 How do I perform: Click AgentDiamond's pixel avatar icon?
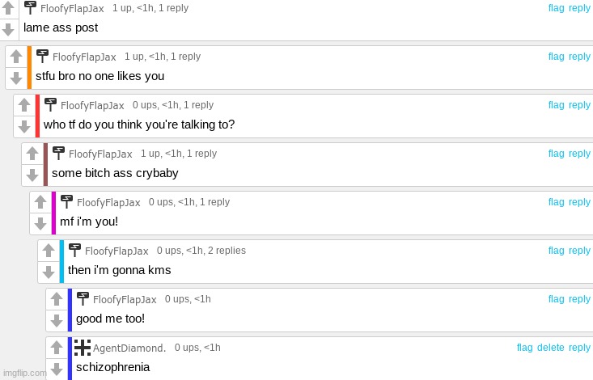(x=83, y=348)
